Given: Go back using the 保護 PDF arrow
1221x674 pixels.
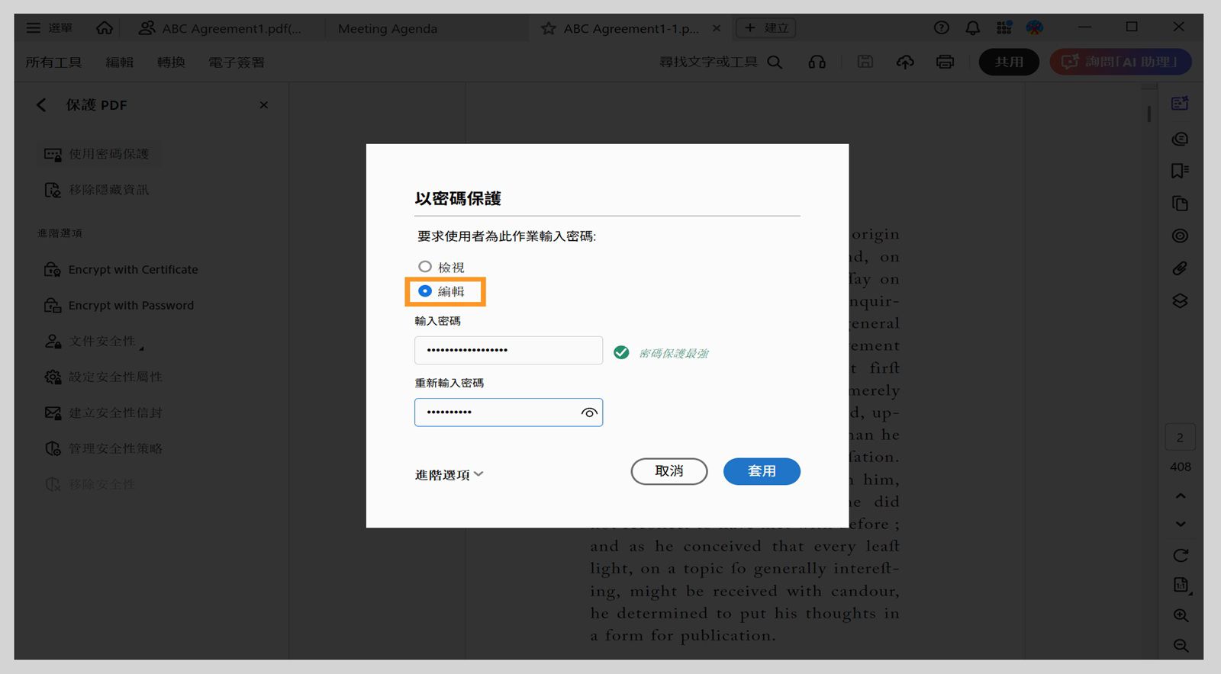Looking at the screenshot, I should 41,105.
